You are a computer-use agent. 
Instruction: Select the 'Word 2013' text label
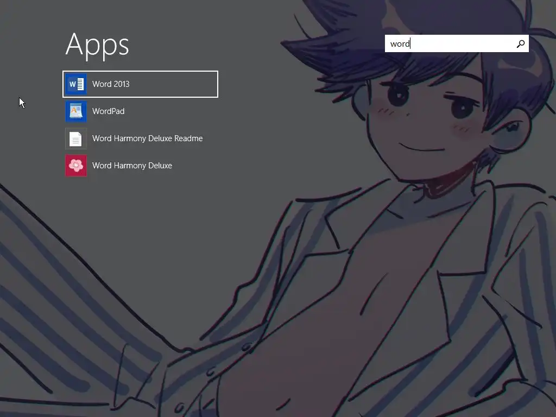(x=111, y=84)
